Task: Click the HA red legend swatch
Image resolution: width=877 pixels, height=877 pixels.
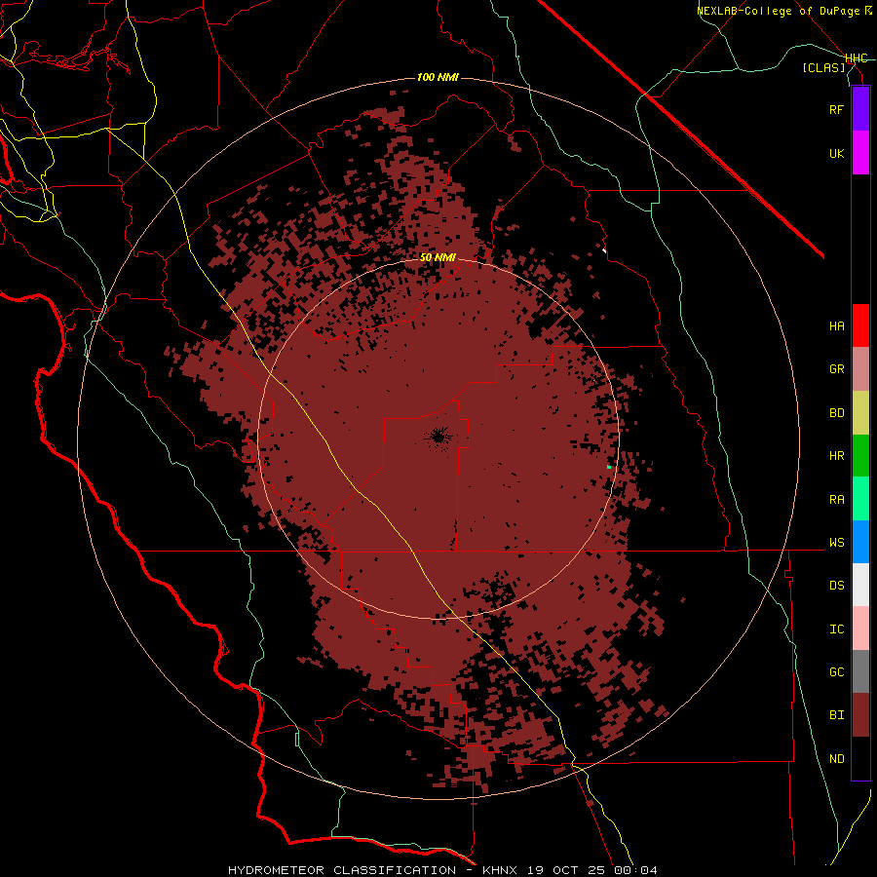Action: [x=860, y=325]
